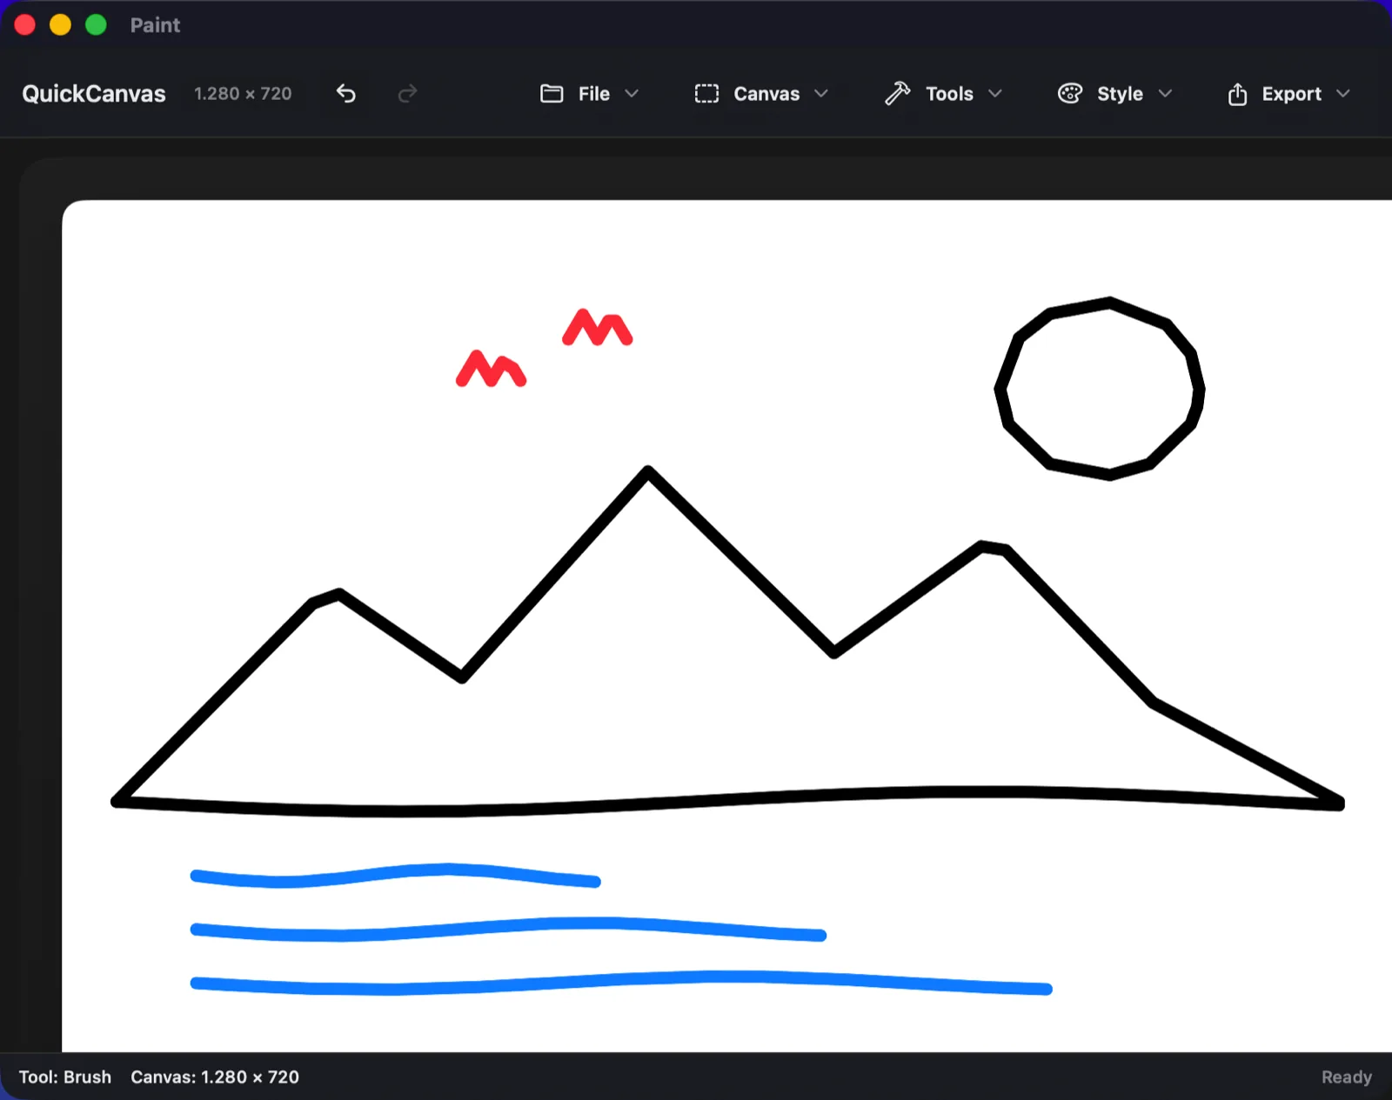The width and height of the screenshot is (1392, 1100).
Task: Open the Export menu label
Action: [1291, 94]
